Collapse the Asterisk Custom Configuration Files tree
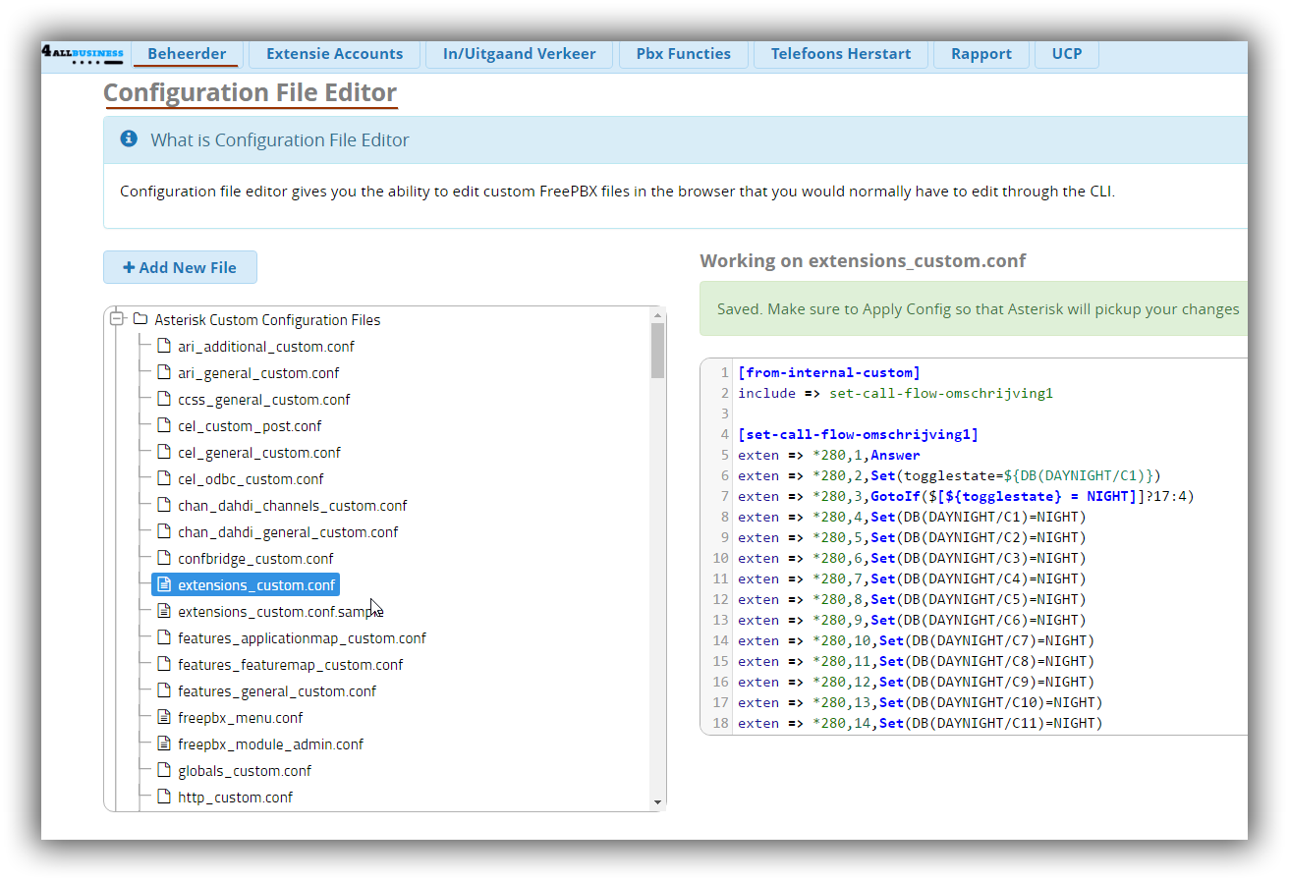The width and height of the screenshot is (1289, 881). pos(117,319)
